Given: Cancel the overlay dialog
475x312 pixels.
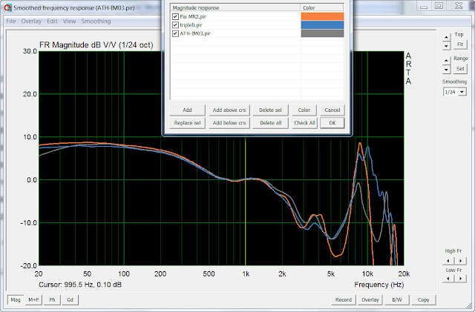Looking at the screenshot, I should pyautogui.click(x=332, y=110).
